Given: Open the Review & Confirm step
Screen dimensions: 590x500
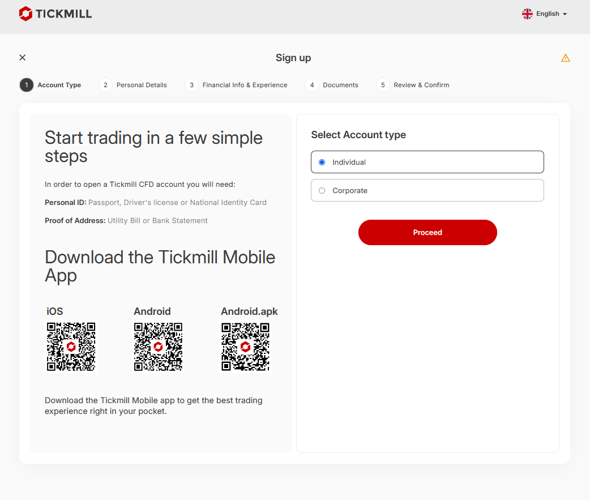Looking at the screenshot, I should pos(421,85).
